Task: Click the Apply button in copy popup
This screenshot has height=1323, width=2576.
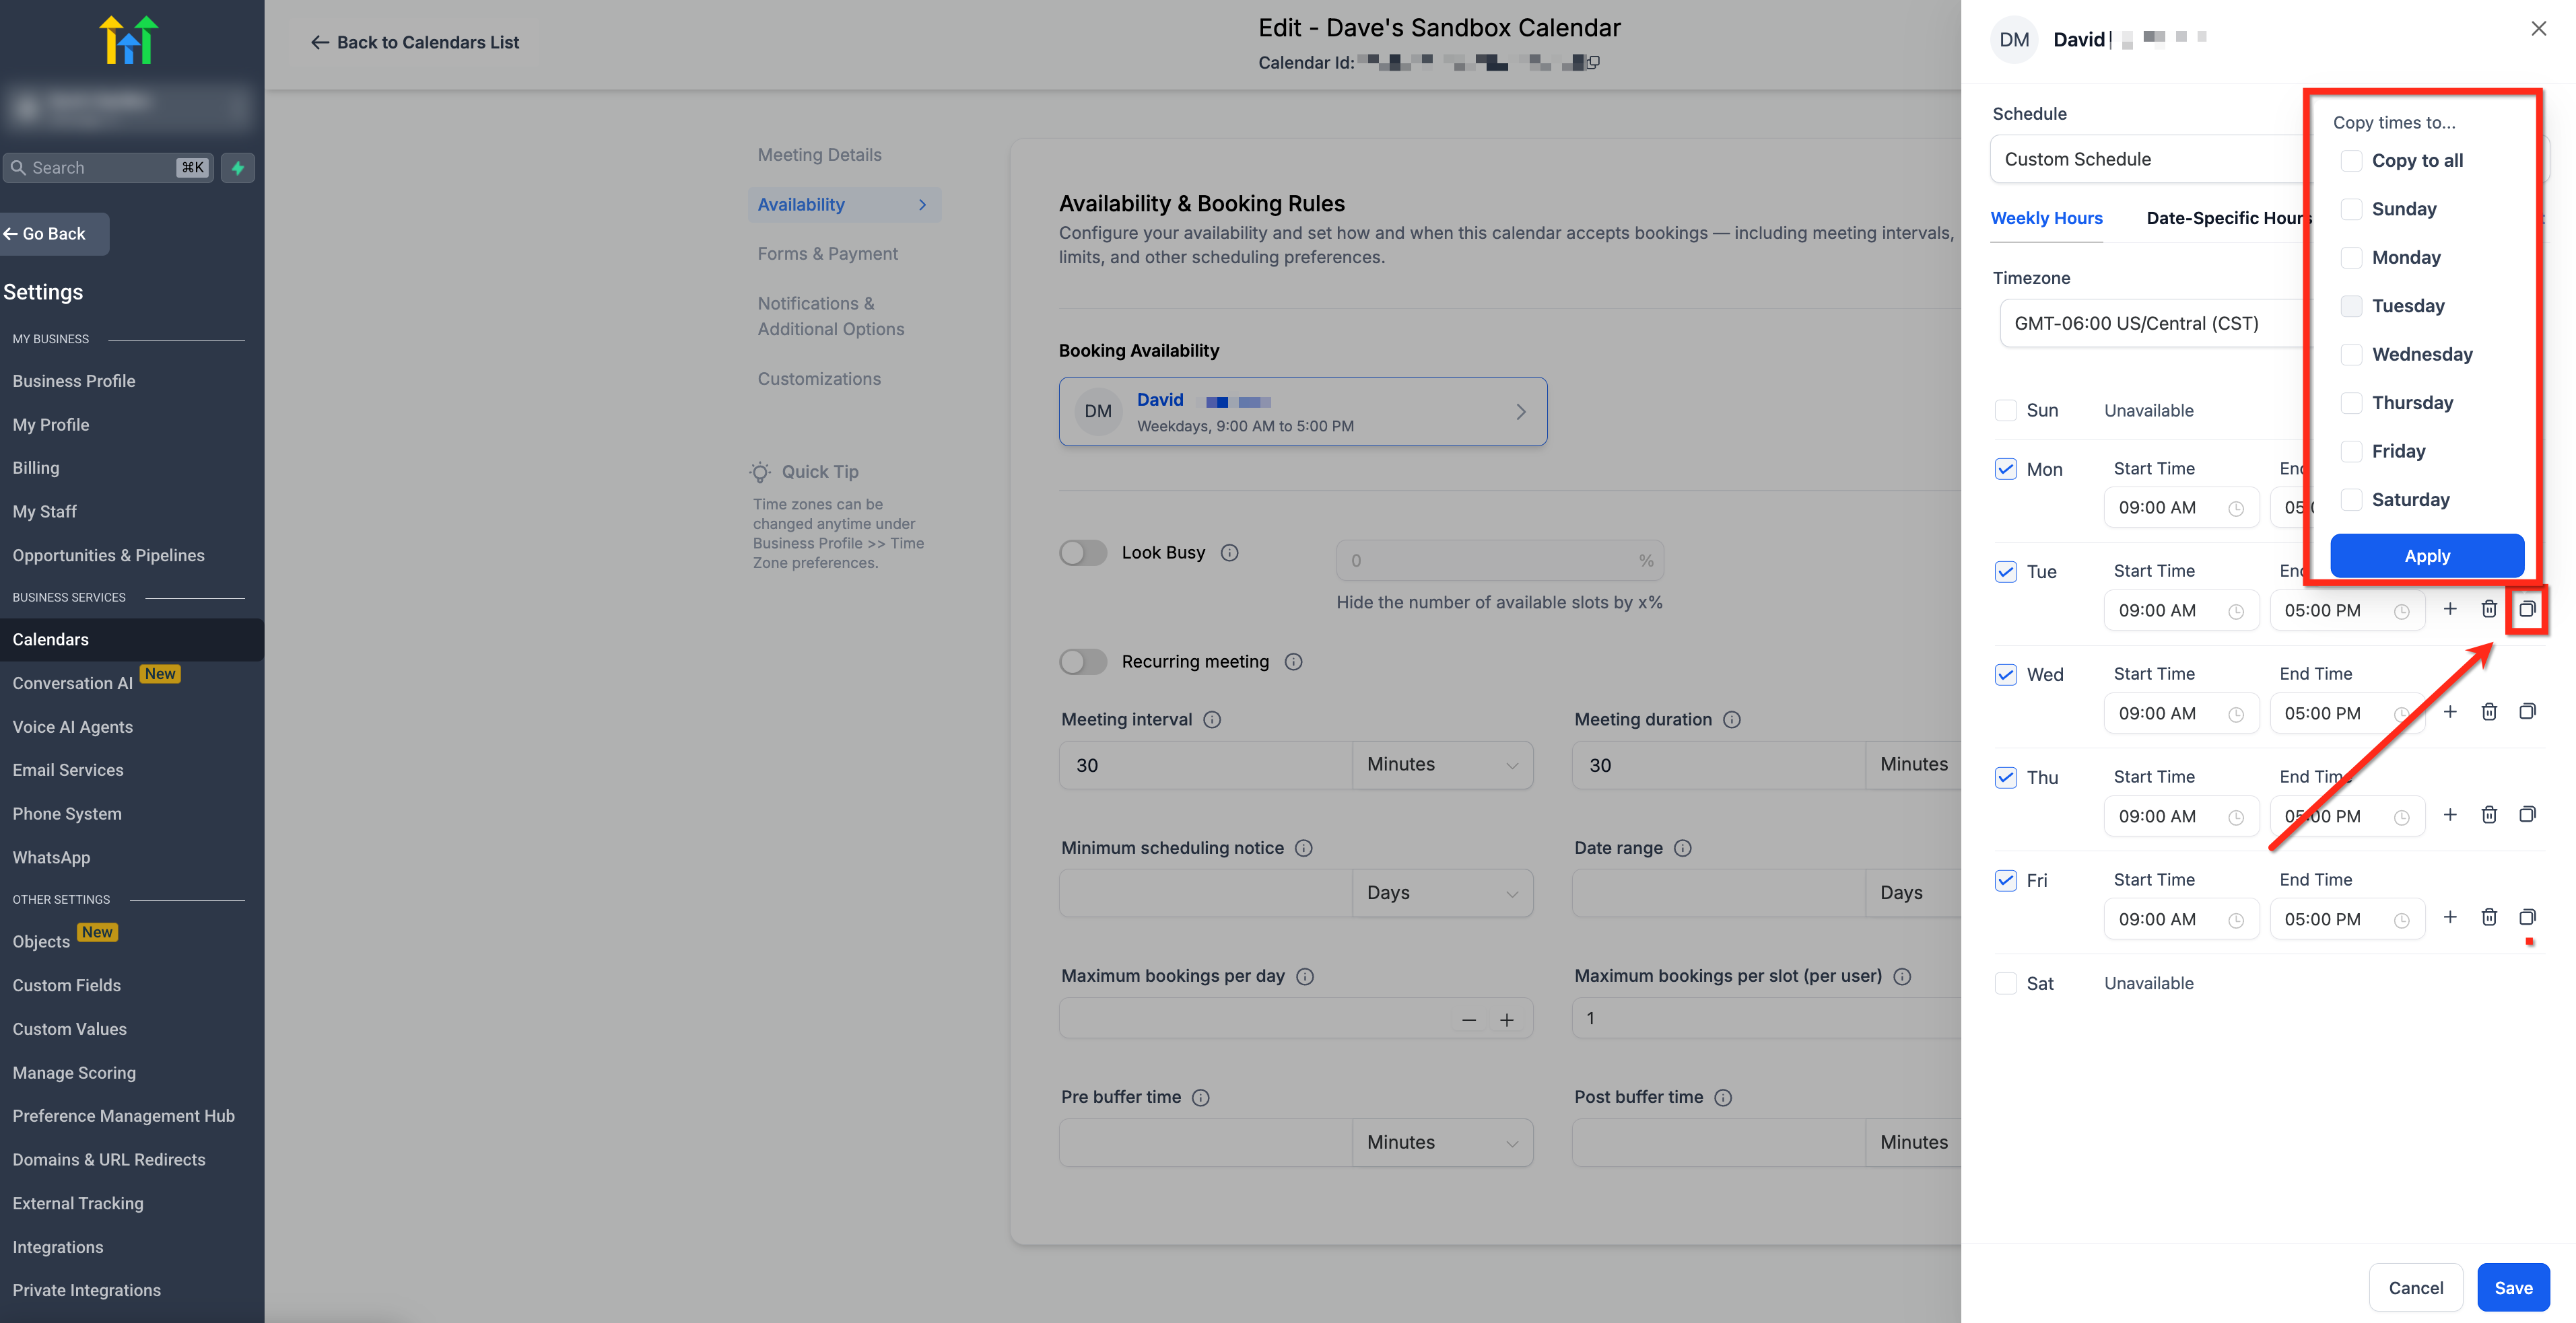Action: [x=2426, y=556]
